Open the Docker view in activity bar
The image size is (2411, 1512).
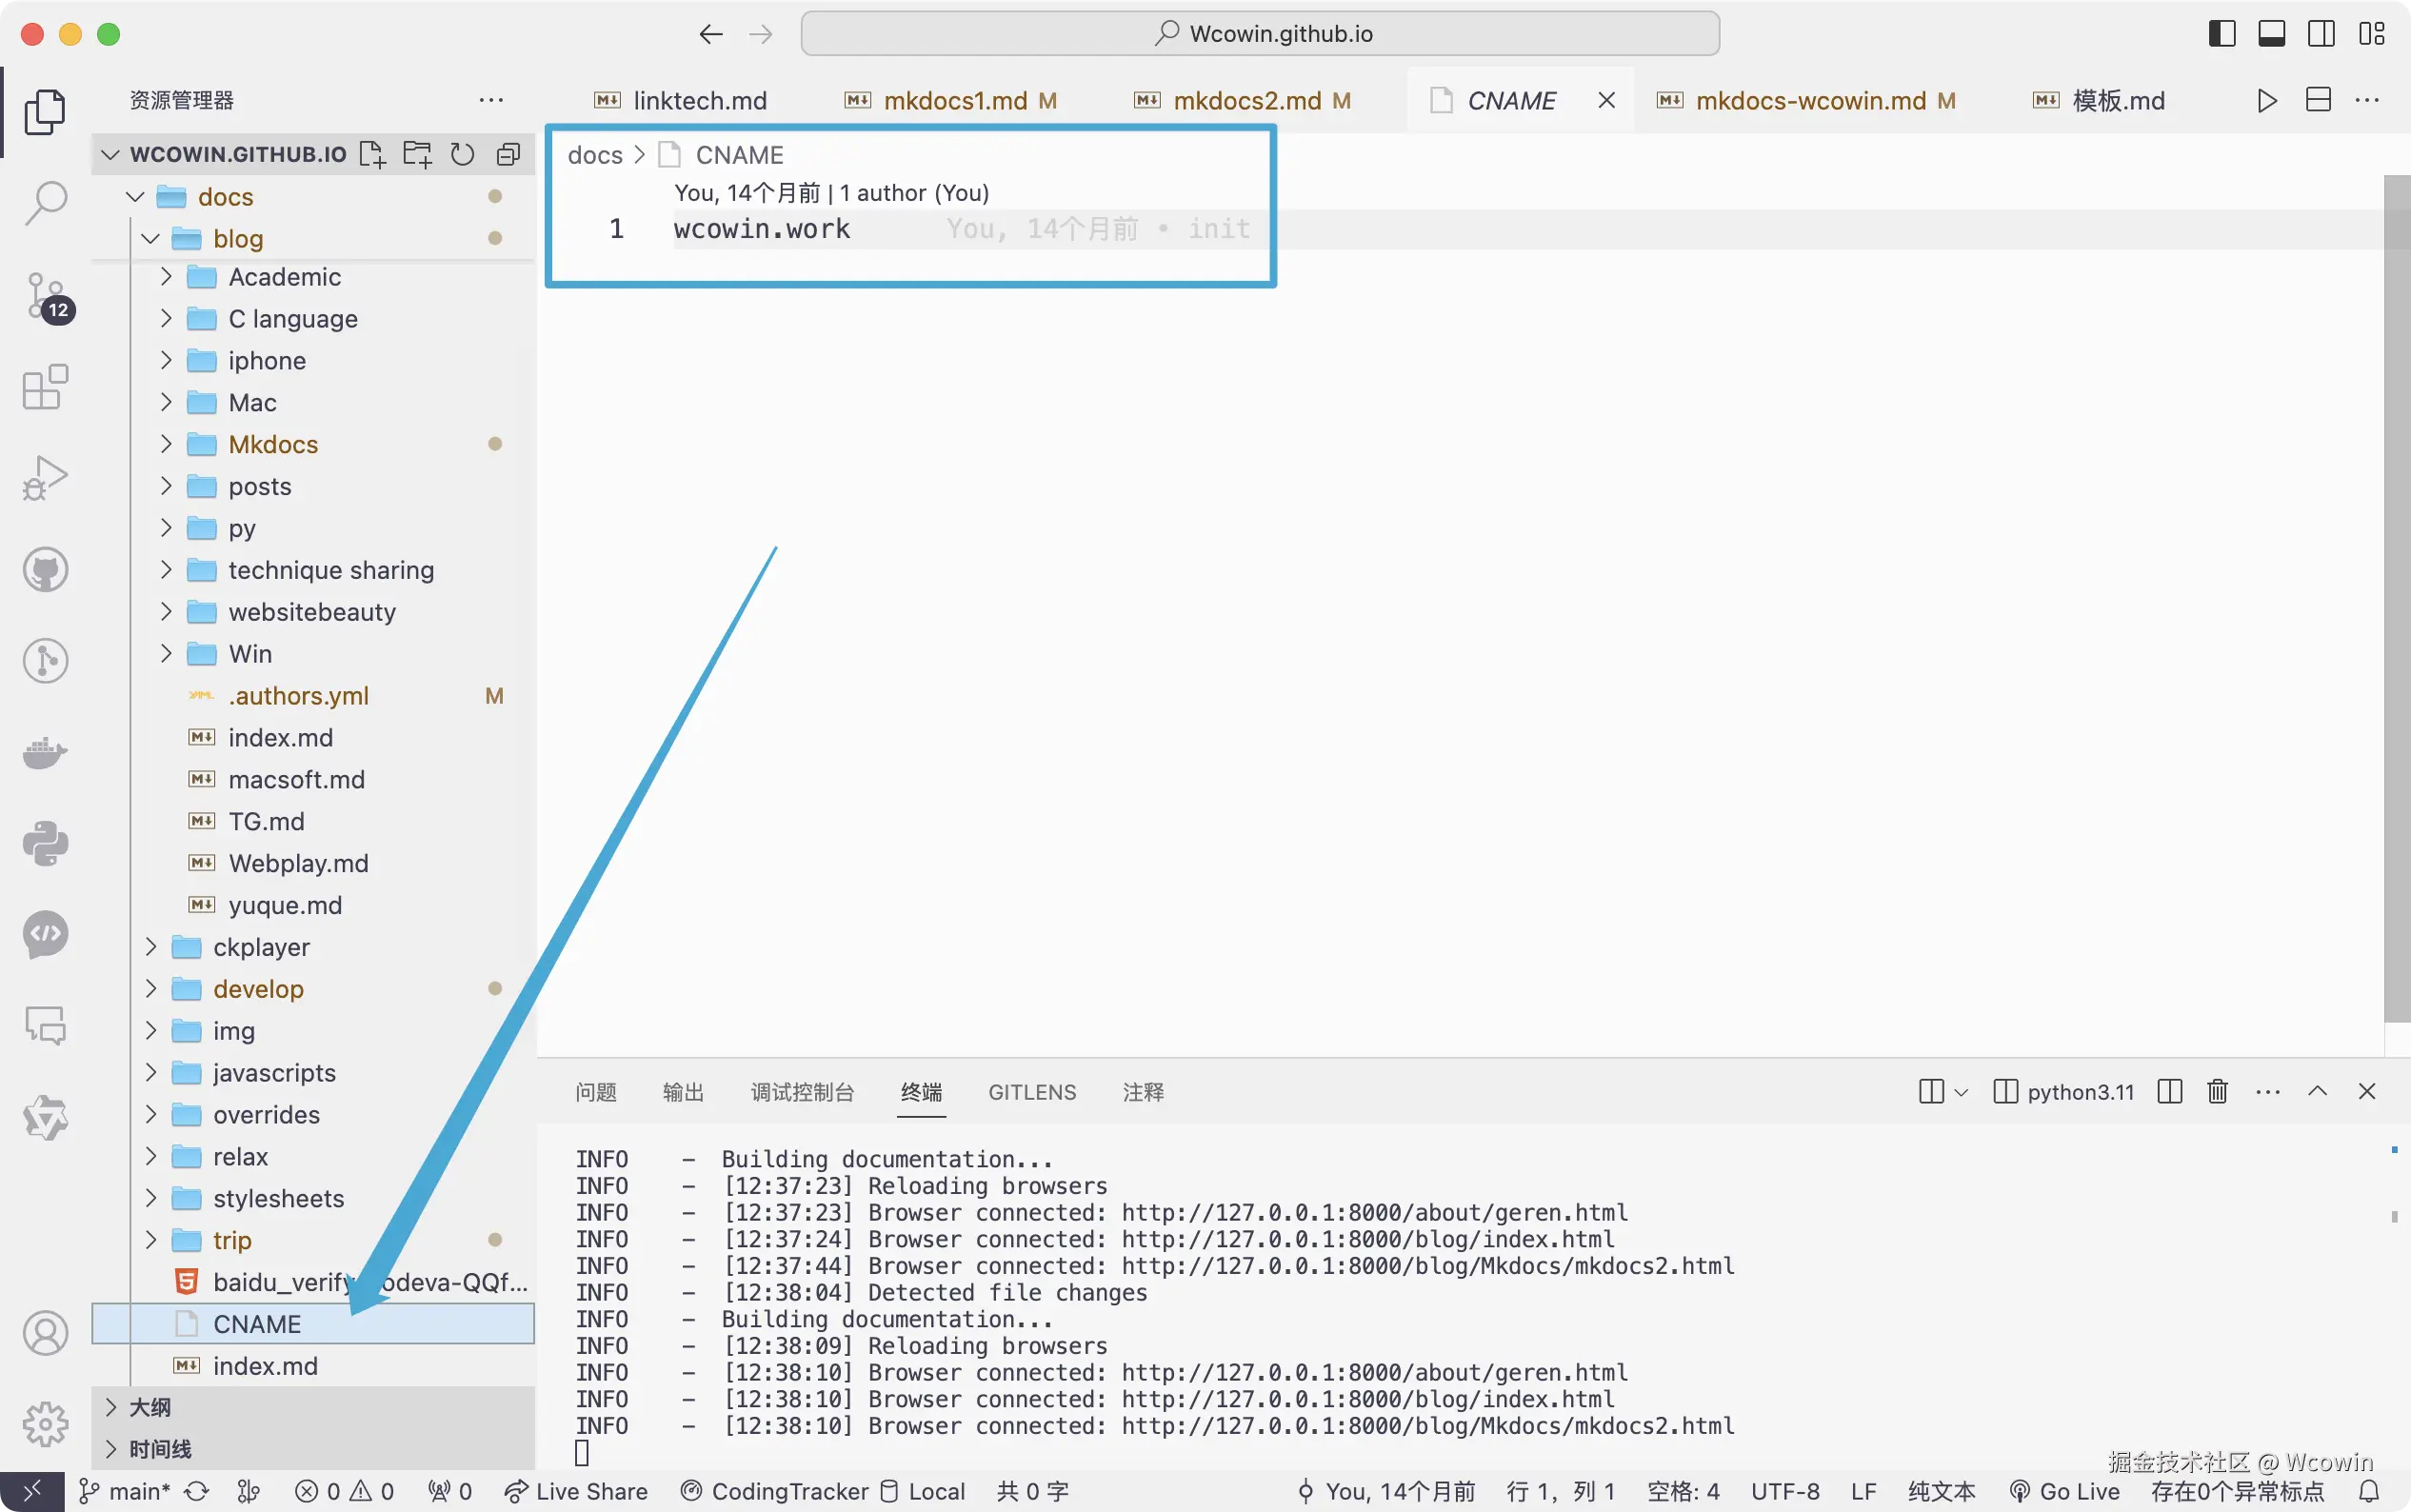coord(45,752)
